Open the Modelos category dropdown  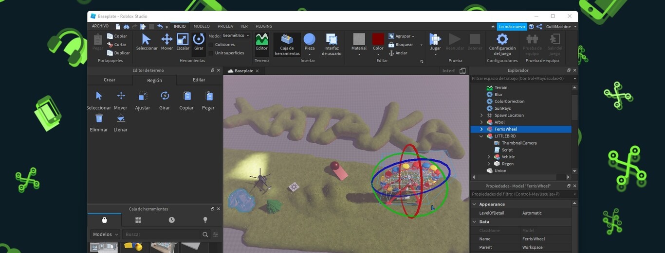[x=105, y=234]
